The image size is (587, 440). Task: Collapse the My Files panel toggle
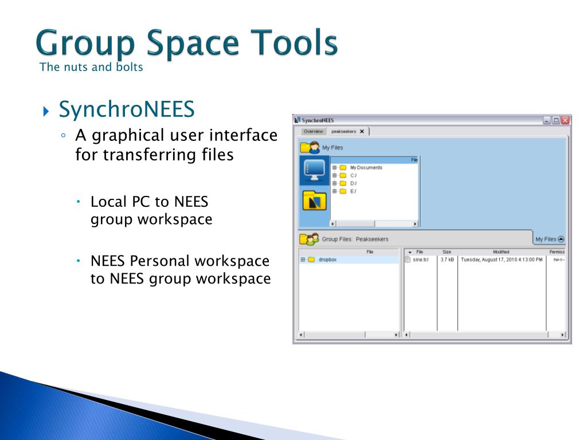click(x=561, y=239)
